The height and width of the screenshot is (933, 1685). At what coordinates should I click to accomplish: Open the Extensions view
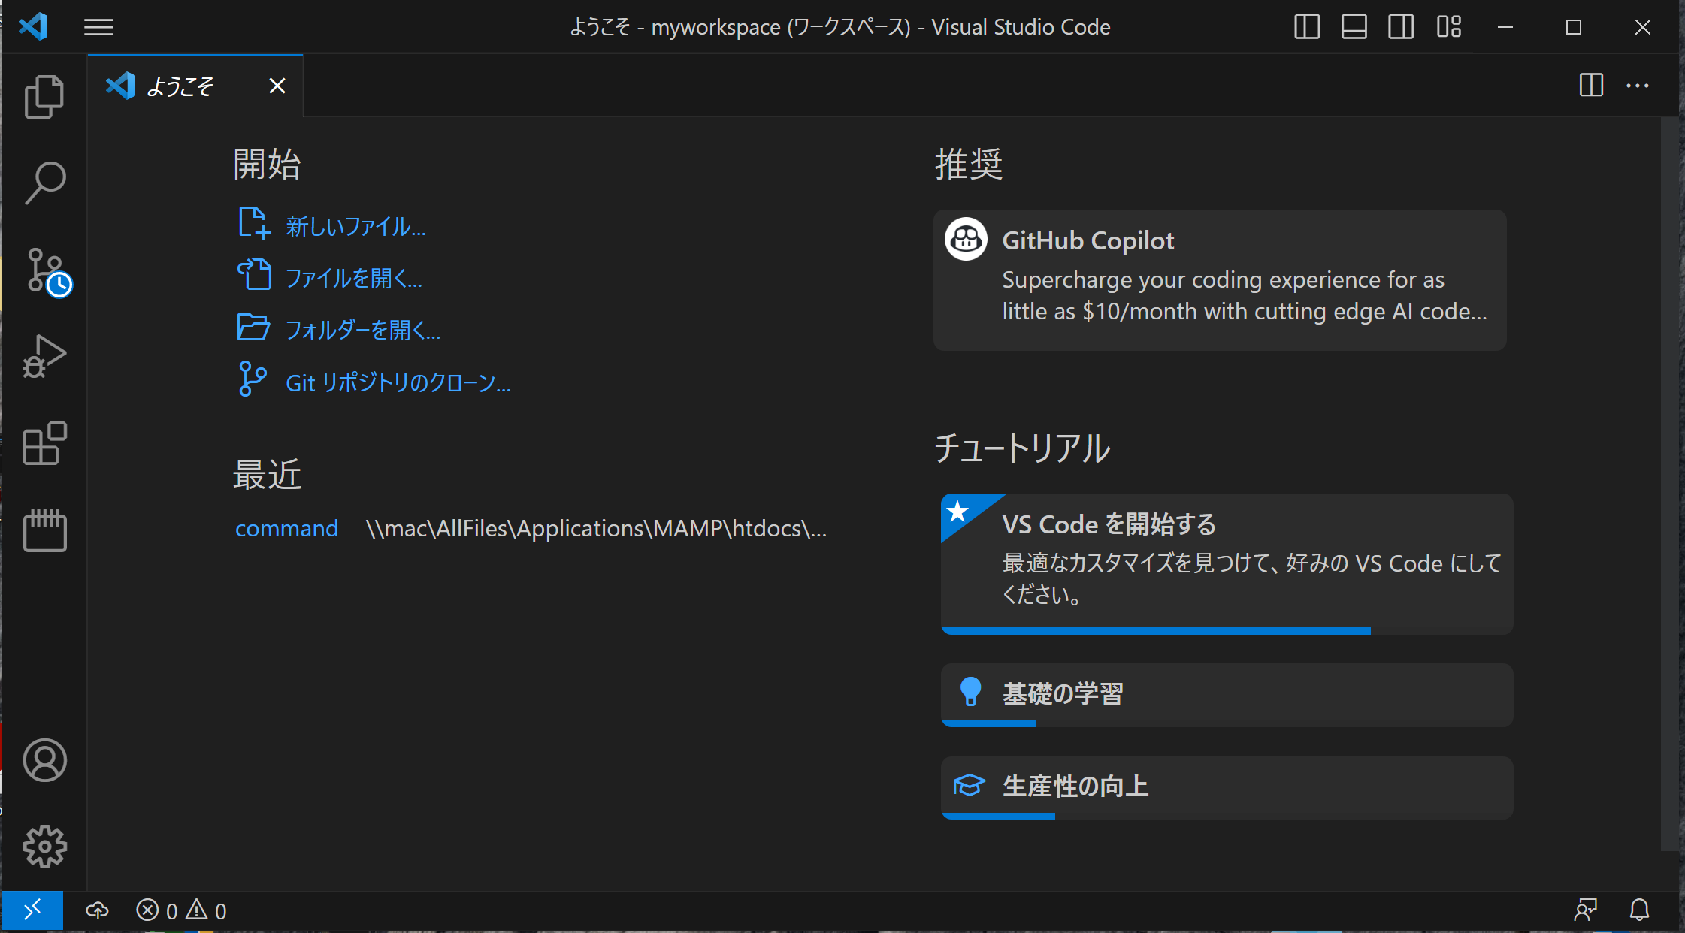tap(44, 443)
